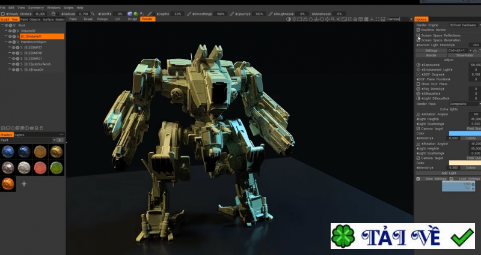Toggle Camera target checkbox for blue light

pos(418,128)
